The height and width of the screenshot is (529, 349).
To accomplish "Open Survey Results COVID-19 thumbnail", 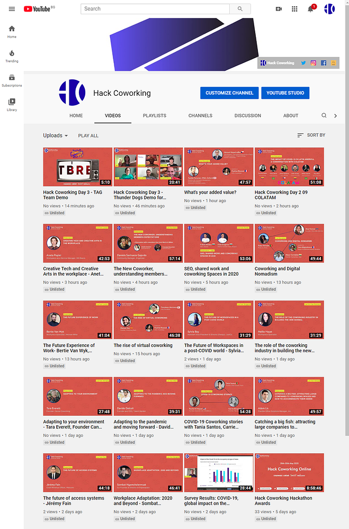I will pos(219,472).
